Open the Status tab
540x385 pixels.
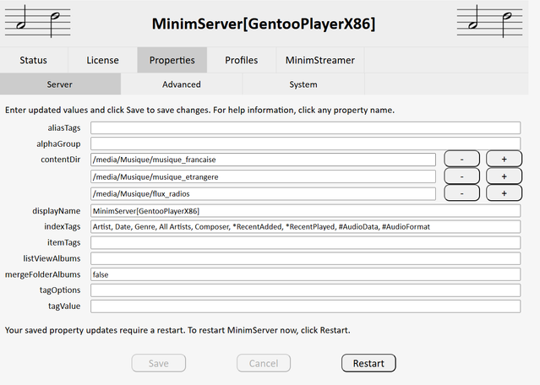(34, 60)
